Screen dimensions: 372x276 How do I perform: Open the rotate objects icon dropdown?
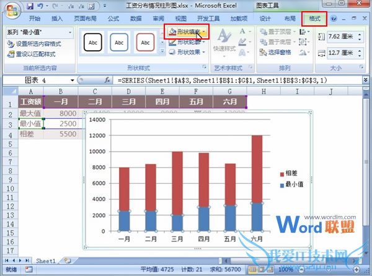pos(304,53)
